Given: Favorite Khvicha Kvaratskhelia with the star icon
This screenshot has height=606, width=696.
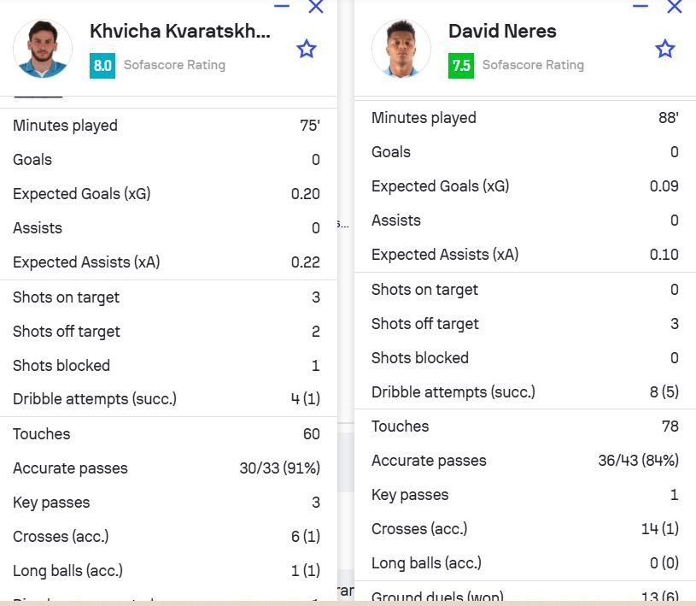Looking at the screenshot, I should (307, 49).
